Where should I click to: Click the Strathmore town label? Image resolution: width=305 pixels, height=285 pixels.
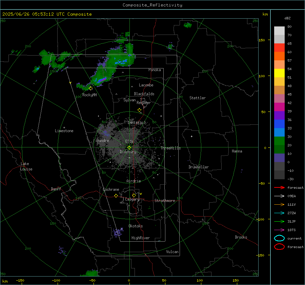click(x=165, y=201)
